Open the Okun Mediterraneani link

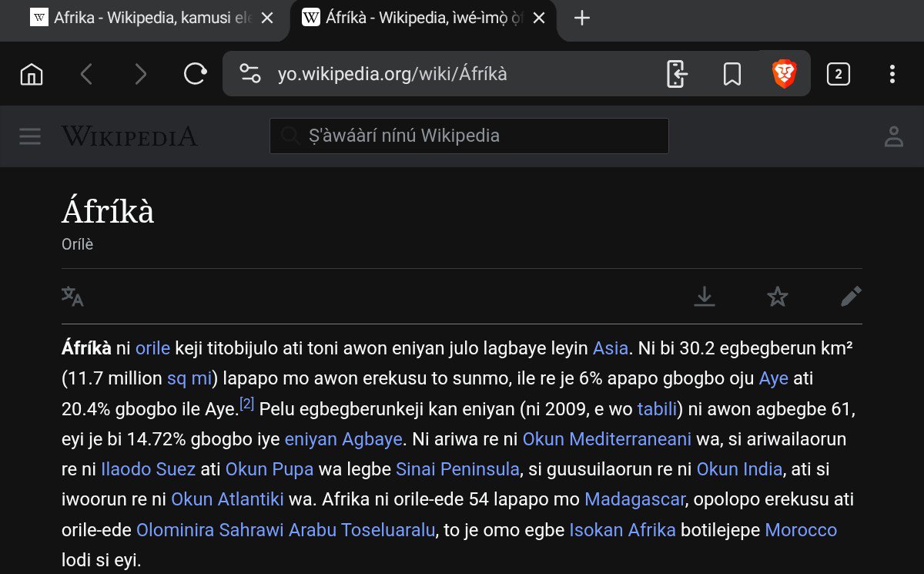coord(608,439)
